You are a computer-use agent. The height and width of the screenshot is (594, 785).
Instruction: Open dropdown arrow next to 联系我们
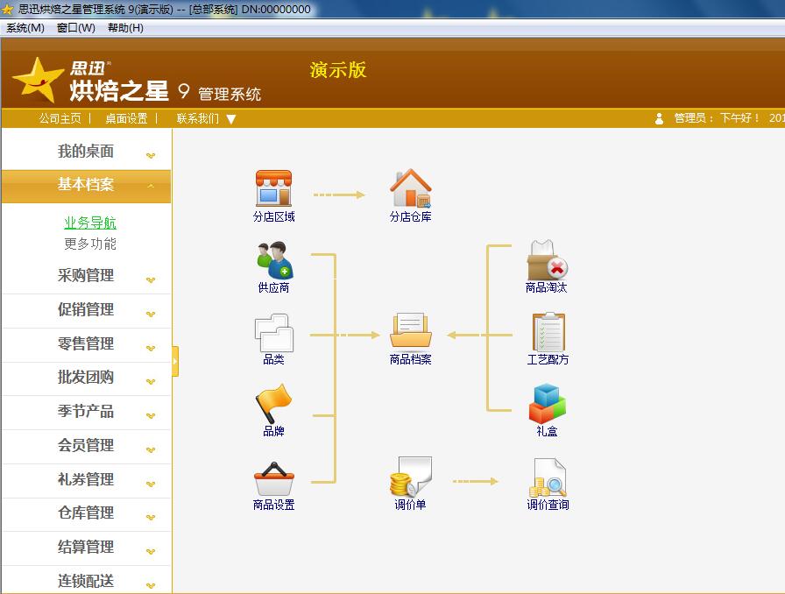(x=230, y=119)
